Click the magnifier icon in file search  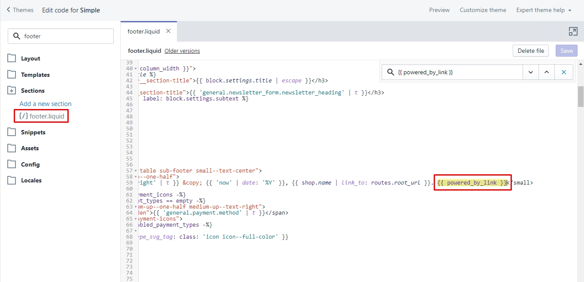click(x=17, y=36)
